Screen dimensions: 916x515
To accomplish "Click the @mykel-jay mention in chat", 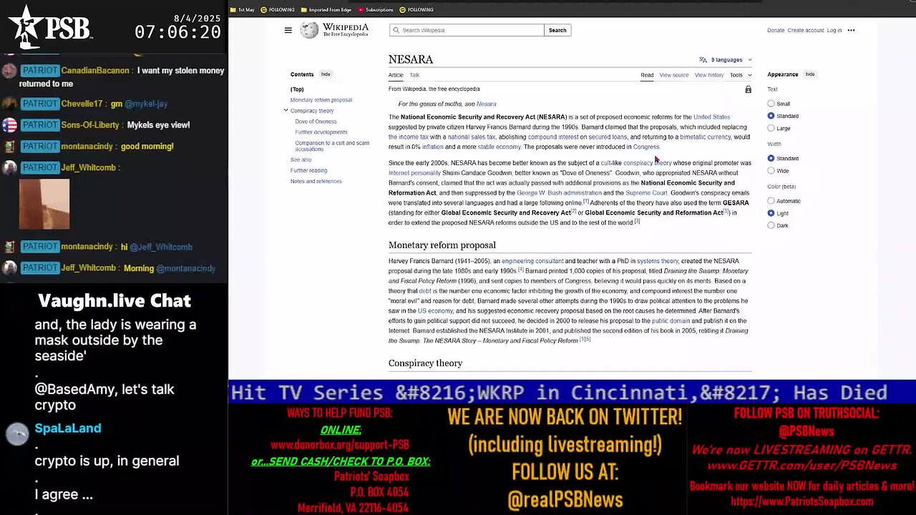I will click(x=146, y=104).
